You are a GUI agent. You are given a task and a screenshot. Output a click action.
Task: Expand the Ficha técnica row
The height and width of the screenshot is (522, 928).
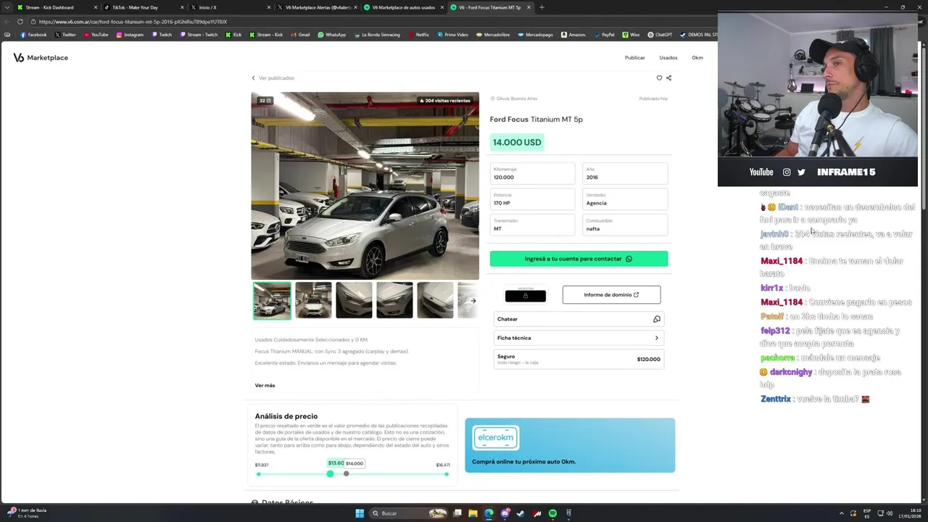[579, 338]
